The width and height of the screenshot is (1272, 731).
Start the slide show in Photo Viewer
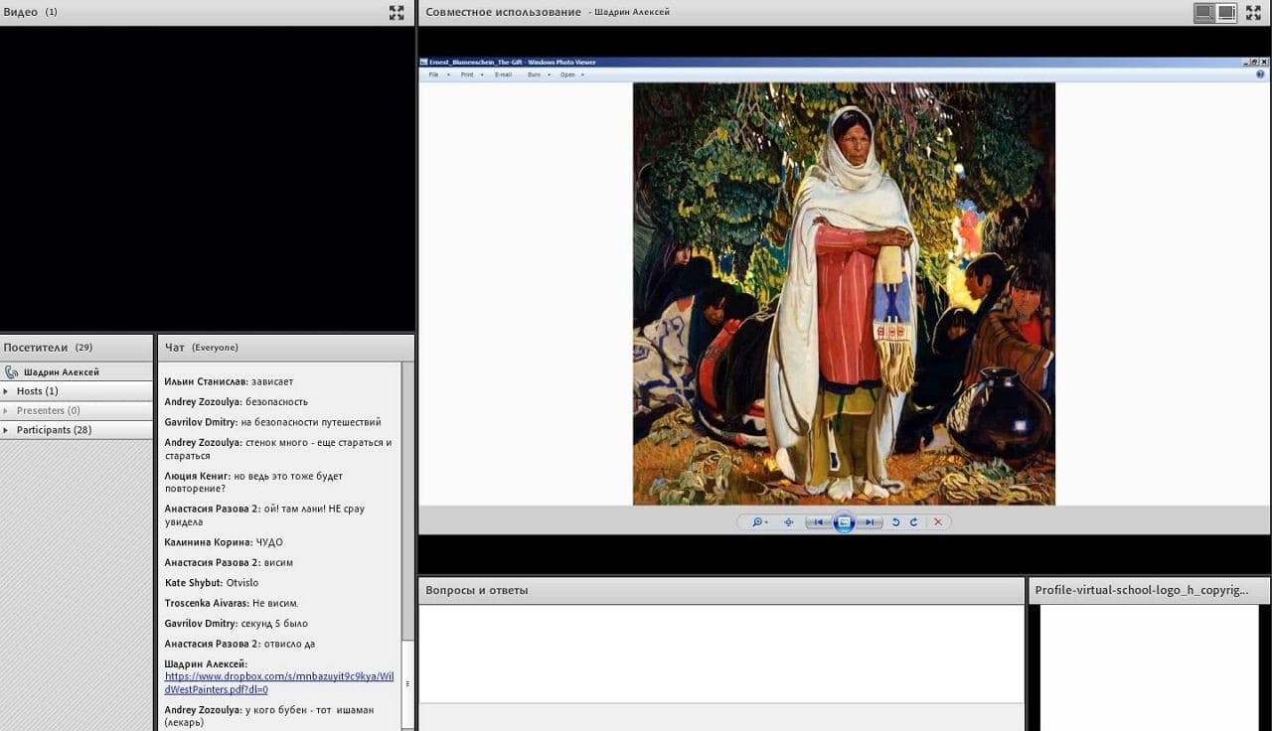click(844, 521)
